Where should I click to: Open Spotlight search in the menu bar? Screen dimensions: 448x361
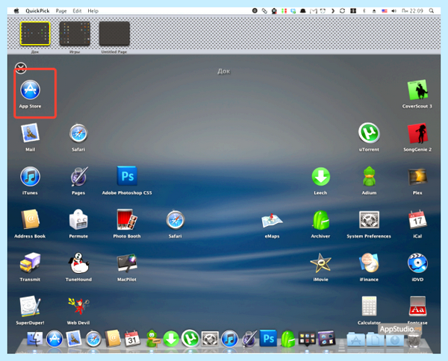click(432, 11)
